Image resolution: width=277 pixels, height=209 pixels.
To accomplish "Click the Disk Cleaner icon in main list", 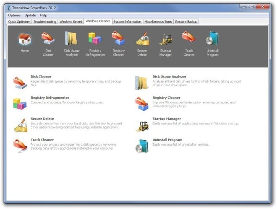I will click(x=20, y=83).
